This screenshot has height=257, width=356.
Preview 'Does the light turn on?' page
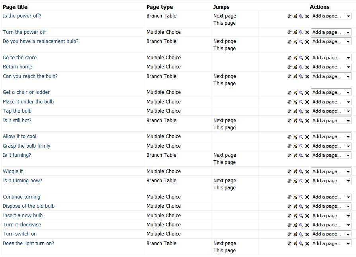(x=301, y=243)
